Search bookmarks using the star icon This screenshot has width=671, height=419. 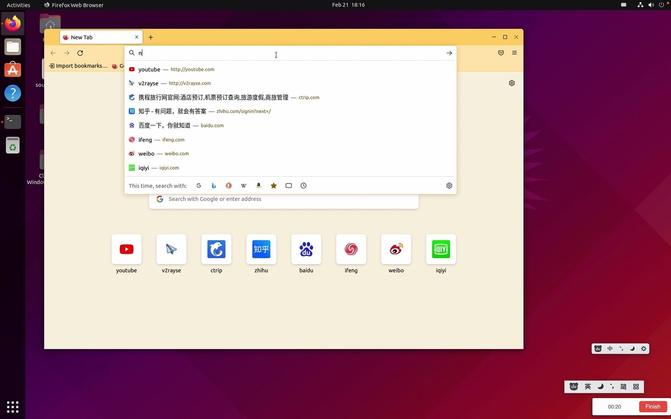point(274,185)
